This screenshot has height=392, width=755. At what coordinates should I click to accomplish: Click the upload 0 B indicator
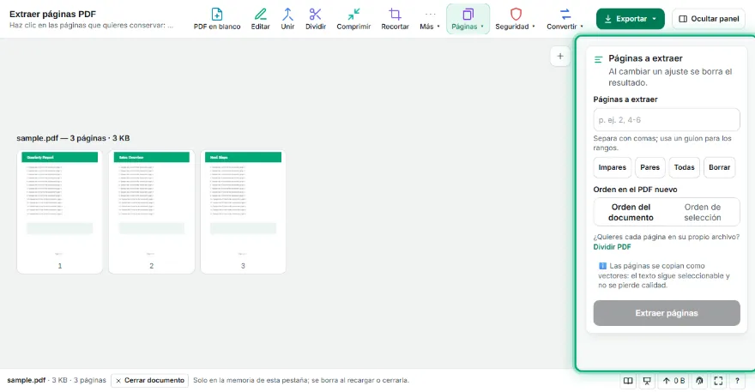673,381
